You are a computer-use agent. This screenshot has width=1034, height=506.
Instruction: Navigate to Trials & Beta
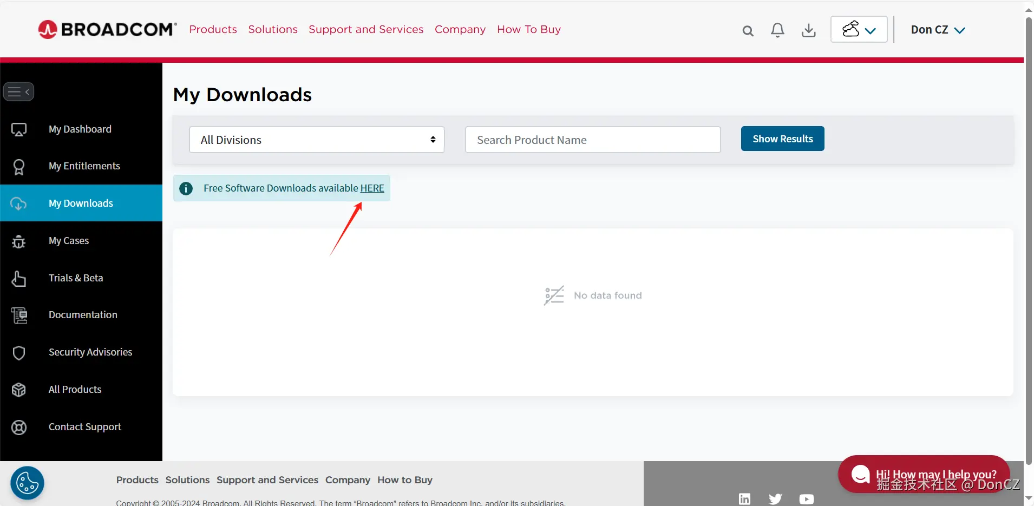(x=76, y=278)
